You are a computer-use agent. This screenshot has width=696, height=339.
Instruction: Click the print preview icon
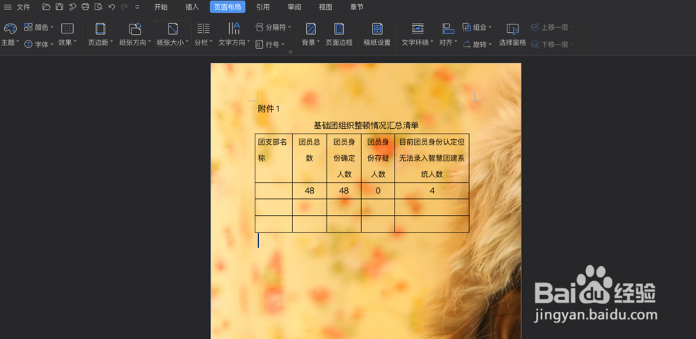click(99, 7)
